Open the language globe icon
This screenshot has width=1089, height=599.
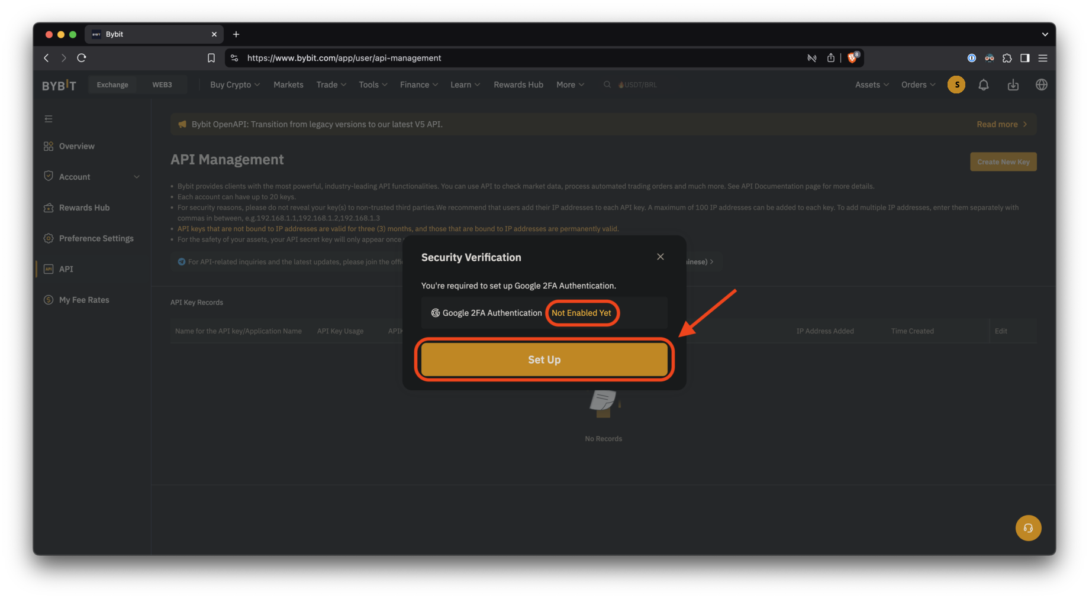[1041, 85]
